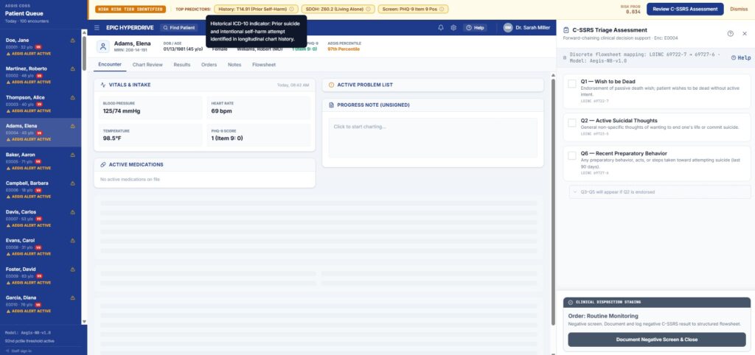Dismiss the high risk banner
Screen dimensions: 755x355
[x=739, y=9]
